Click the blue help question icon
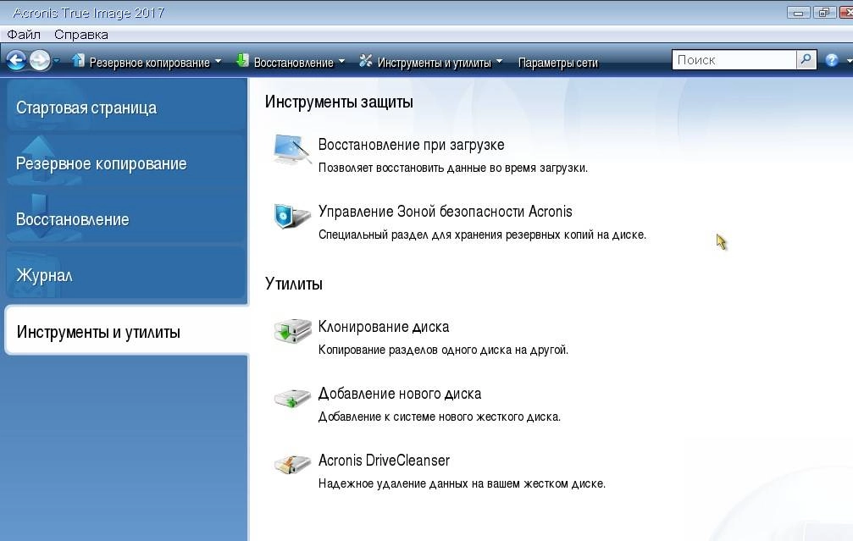 coord(831,60)
